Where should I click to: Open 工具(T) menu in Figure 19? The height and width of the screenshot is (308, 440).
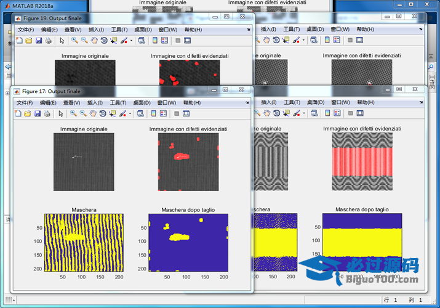point(119,30)
